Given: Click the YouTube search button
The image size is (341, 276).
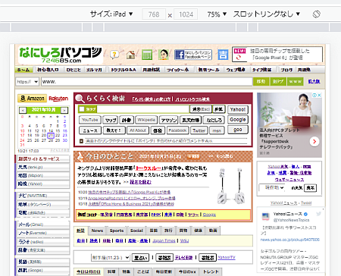Looking at the screenshot, I should coord(90,120).
